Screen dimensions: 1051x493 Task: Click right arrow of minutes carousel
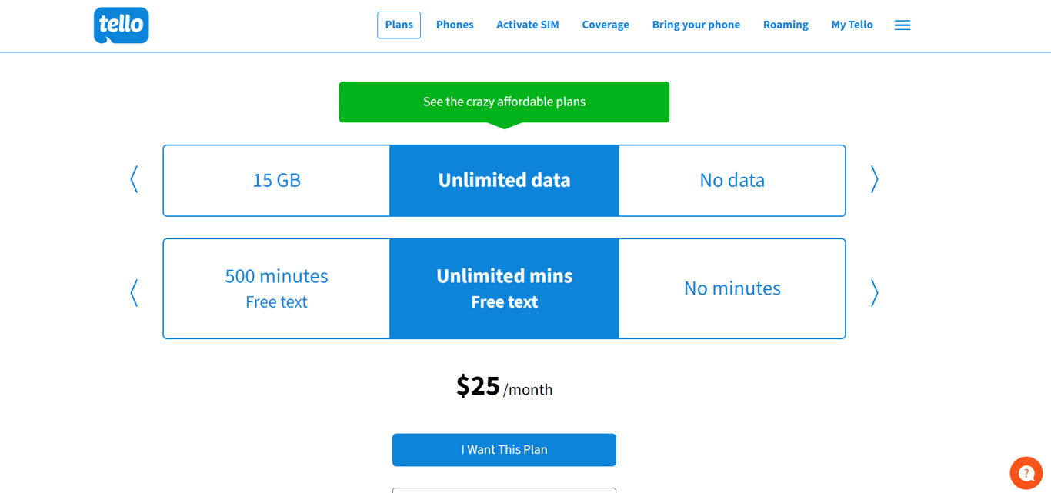pos(874,293)
